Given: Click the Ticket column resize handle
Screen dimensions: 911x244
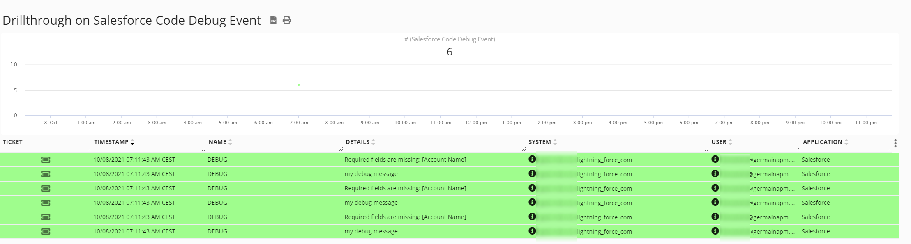Looking at the screenshot, I should (x=89, y=150).
